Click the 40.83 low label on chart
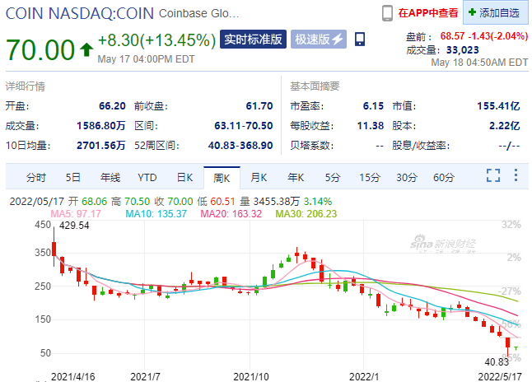The width and height of the screenshot is (532, 382). pos(497,362)
